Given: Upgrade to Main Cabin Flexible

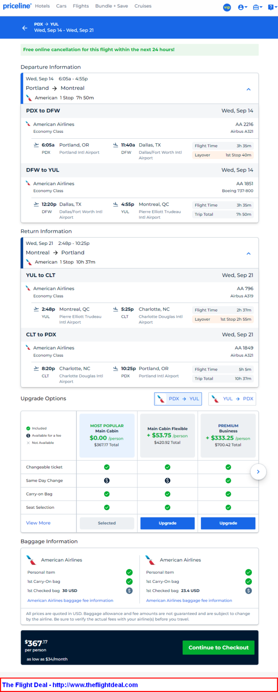Looking at the screenshot, I should coord(168,523).
